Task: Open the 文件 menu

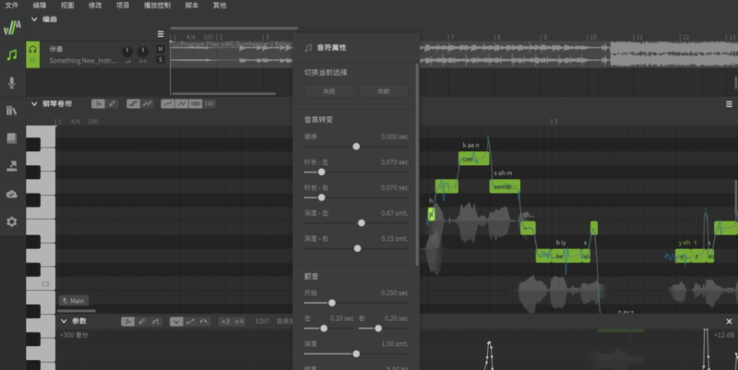Action: click(x=11, y=5)
